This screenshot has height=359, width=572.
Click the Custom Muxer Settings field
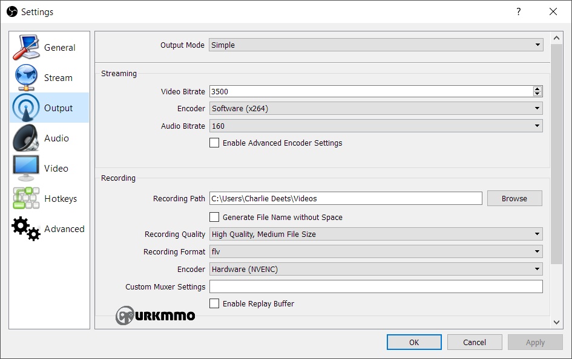point(376,286)
